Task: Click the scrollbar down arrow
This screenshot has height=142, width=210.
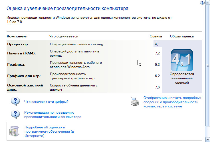Action: (x=208, y=139)
